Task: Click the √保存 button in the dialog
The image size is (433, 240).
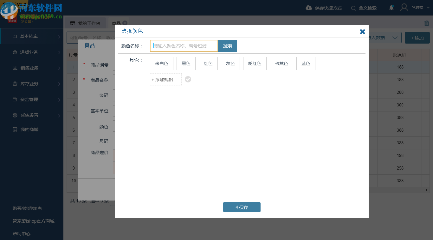Action: click(x=242, y=207)
